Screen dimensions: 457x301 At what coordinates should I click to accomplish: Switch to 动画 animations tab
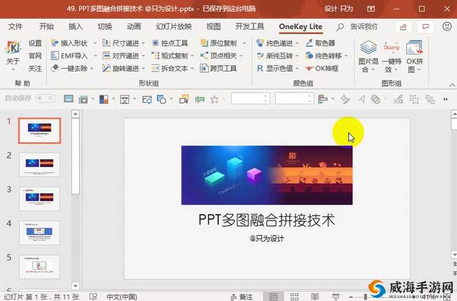(x=134, y=26)
